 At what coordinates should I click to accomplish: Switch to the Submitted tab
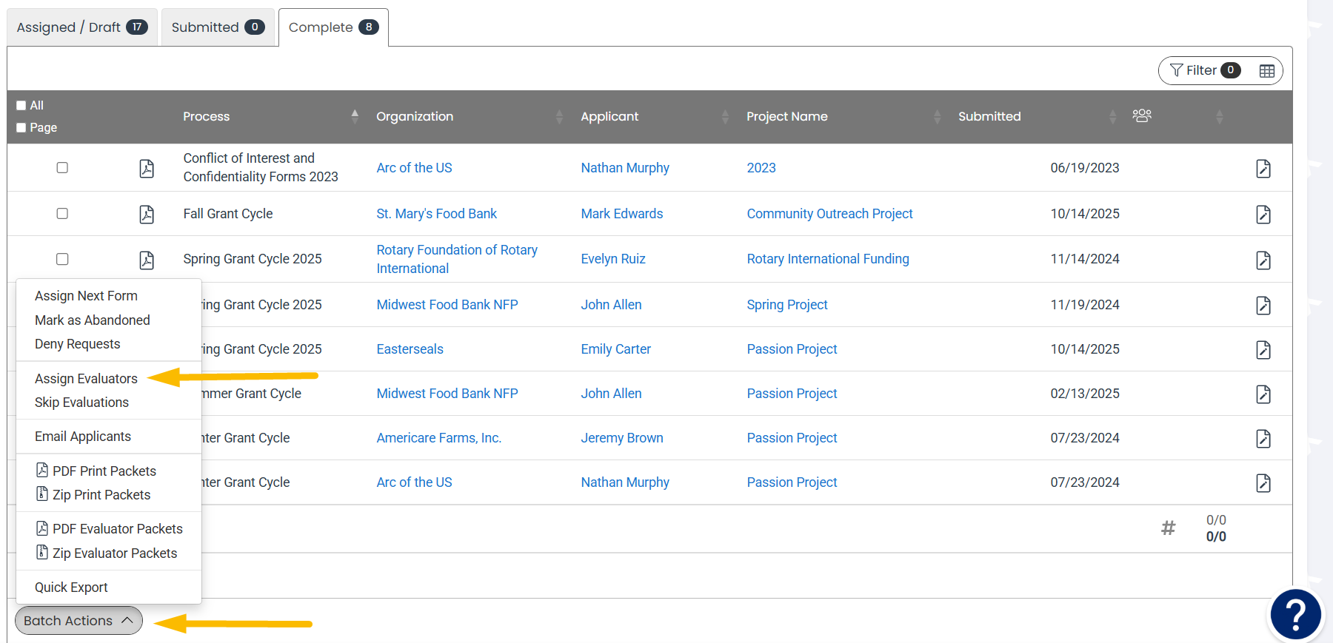pyautogui.click(x=218, y=27)
